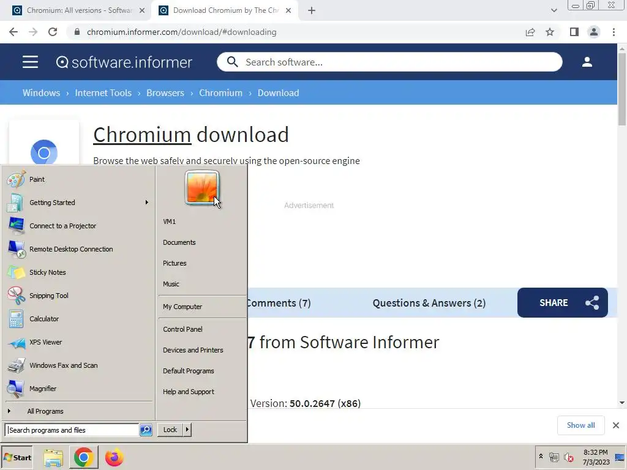Screen dimensions: 627x470
Task: Open Devices and Printers
Action: 193,350
